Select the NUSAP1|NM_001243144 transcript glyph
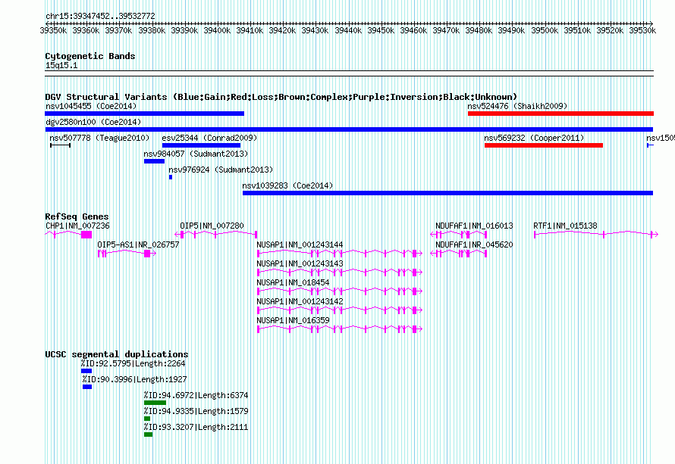Screen dimensions: 675x464 coord(340,254)
